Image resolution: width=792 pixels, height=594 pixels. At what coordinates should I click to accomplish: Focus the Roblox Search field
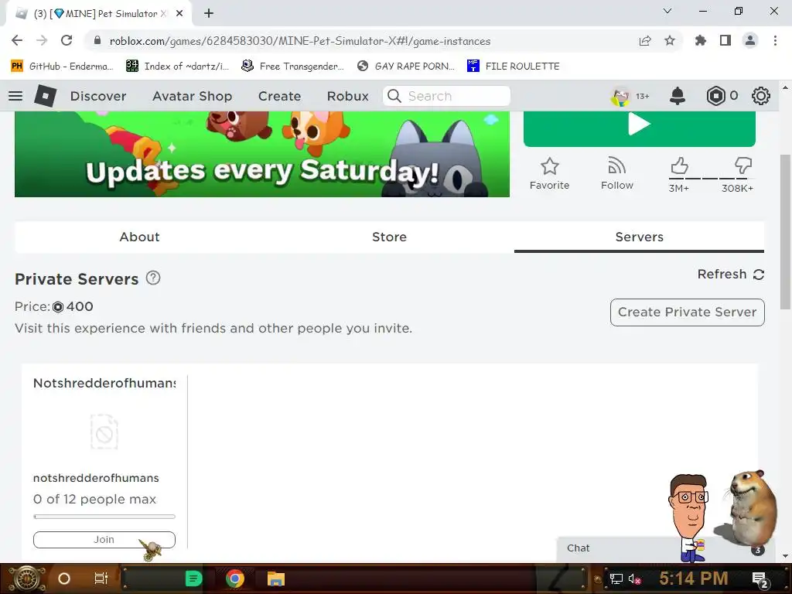[x=446, y=96]
